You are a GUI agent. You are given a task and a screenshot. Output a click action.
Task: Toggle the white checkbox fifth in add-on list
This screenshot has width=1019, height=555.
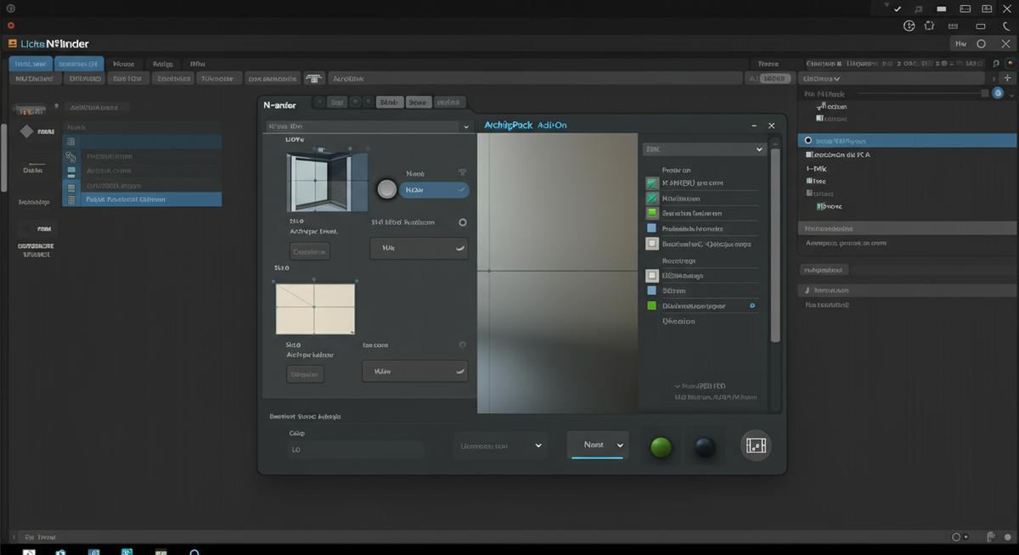click(651, 244)
